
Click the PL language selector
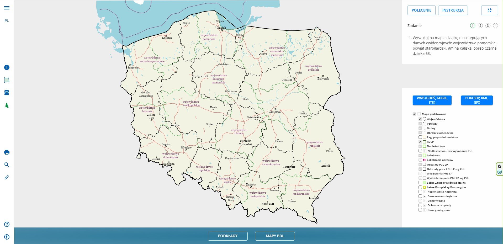pyautogui.click(x=7, y=20)
